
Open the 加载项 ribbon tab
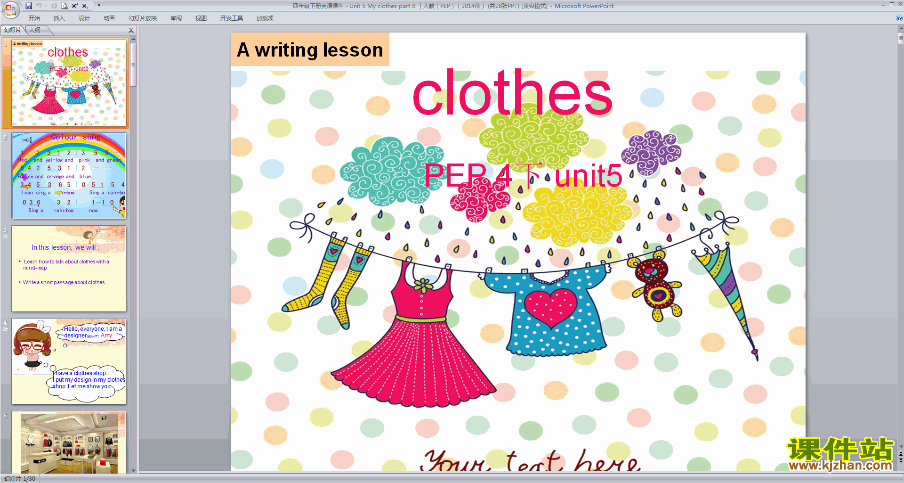click(x=265, y=18)
